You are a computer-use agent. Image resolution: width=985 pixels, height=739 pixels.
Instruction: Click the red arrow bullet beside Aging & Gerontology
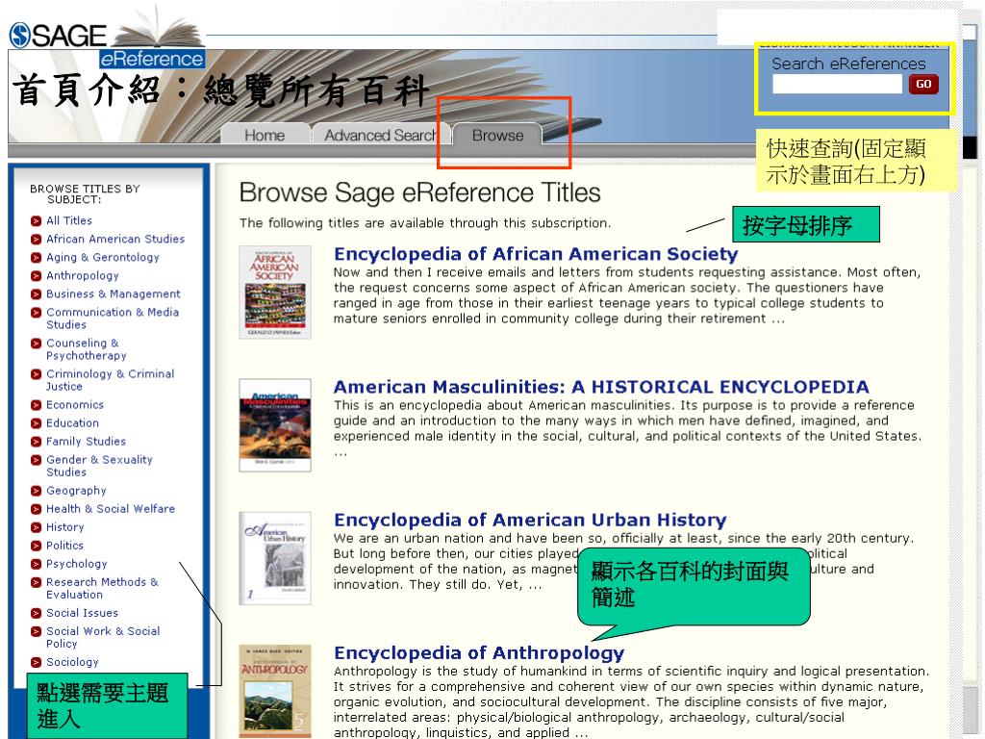(36, 257)
